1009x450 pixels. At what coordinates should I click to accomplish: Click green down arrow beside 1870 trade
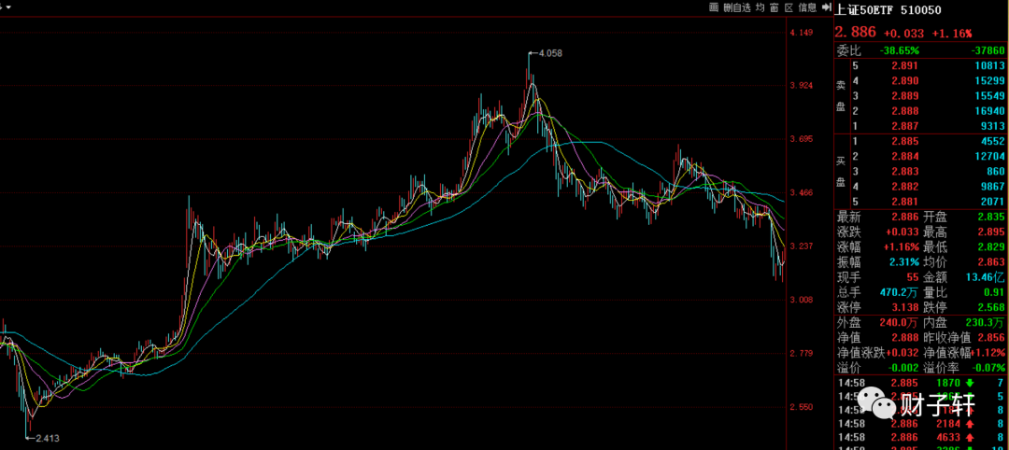click(972, 382)
